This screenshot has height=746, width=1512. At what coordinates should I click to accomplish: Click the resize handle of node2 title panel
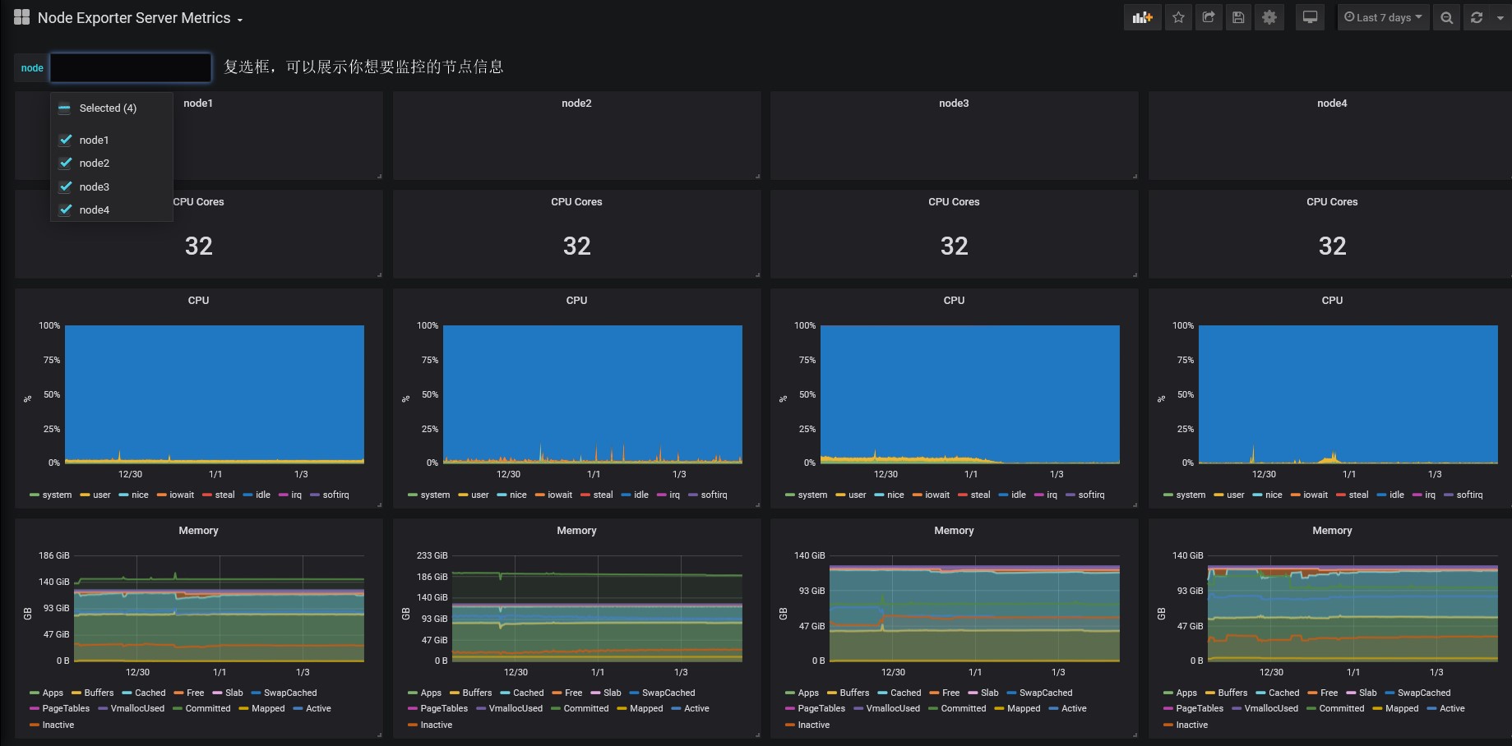(757, 176)
